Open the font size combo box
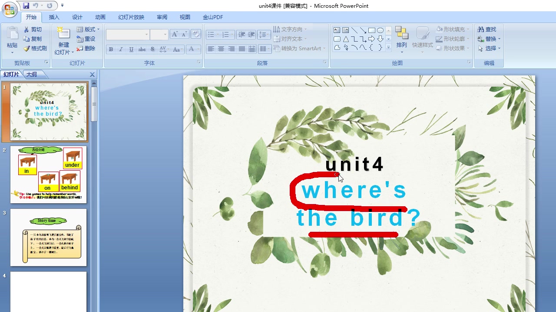 point(159,35)
